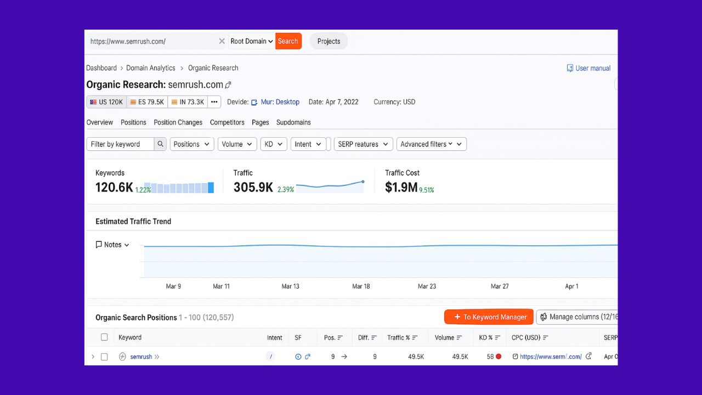The width and height of the screenshot is (702, 395).
Task: Go to Dashboard breadcrumb link
Action: click(101, 68)
